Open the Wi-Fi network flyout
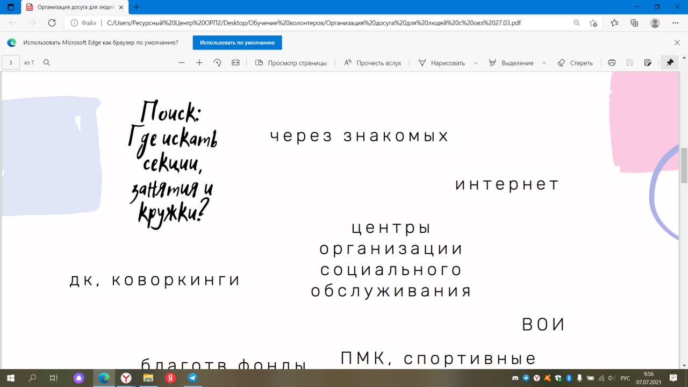The height and width of the screenshot is (387, 688). 601,378
